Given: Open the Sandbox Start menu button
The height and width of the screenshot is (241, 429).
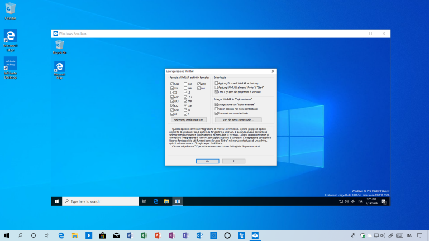Looking at the screenshot, I should (x=56, y=201).
